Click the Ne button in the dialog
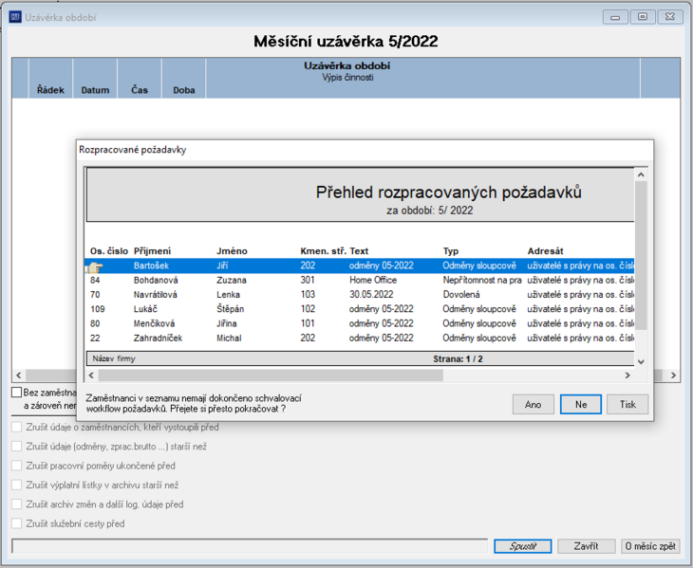This screenshot has height=568, width=693. tap(581, 404)
